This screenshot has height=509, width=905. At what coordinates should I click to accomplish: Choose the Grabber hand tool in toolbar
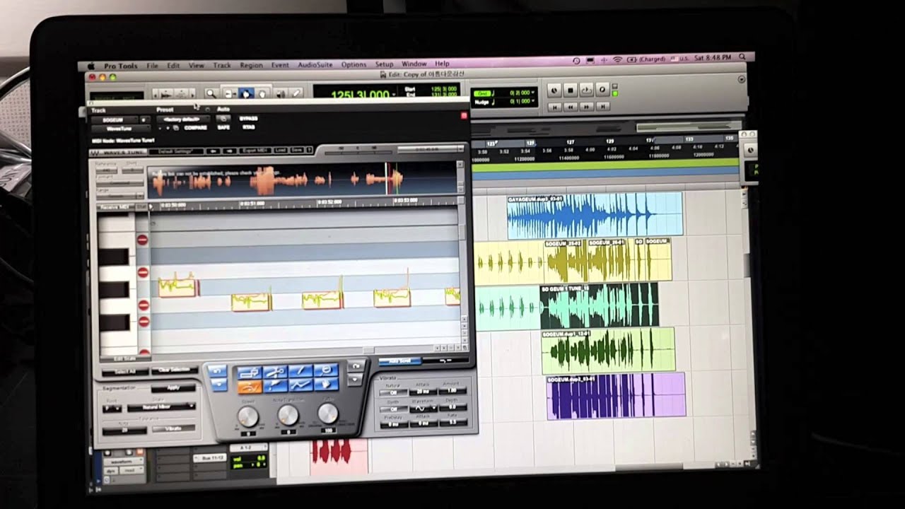(262, 93)
